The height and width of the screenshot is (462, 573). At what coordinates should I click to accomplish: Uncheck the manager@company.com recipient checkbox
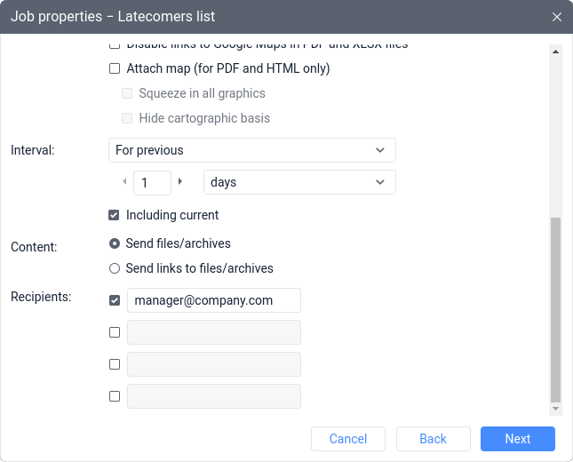coord(115,300)
